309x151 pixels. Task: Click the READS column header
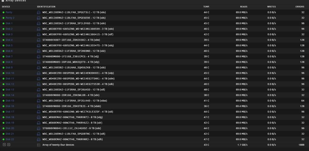click(243, 7)
